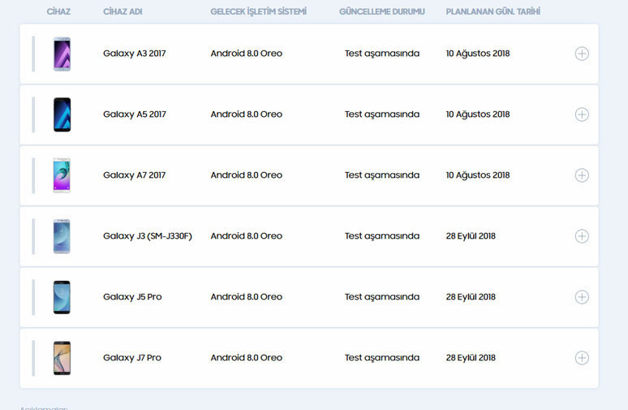Click the Cihaz Adı column header
Image resolution: width=628 pixels, height=410 pixels.
[124, 12]
